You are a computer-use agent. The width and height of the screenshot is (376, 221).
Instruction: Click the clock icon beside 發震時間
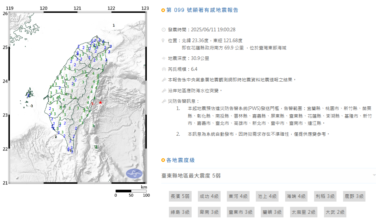pyautogui.click(x=164, y=30)
